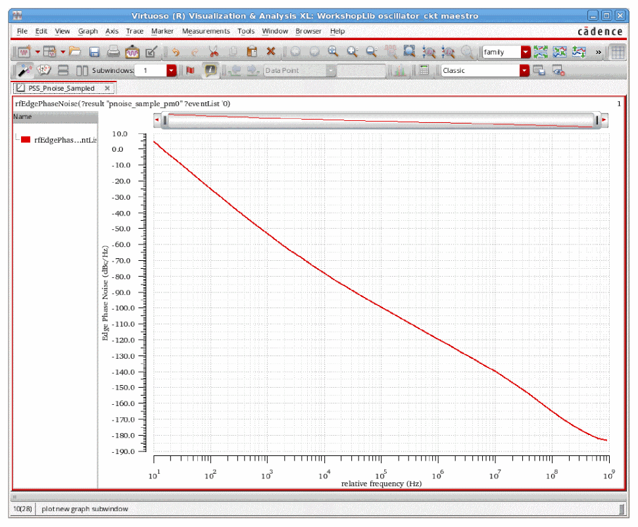This screenshot has height=527, width=638.
Task: Open the Subwindows count dropdown
Action: 172,71
